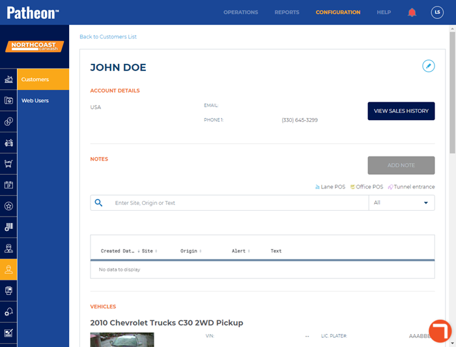Screen dimensions: 456x347
Task: Open the Operations menu
Action: click(240, 12)
